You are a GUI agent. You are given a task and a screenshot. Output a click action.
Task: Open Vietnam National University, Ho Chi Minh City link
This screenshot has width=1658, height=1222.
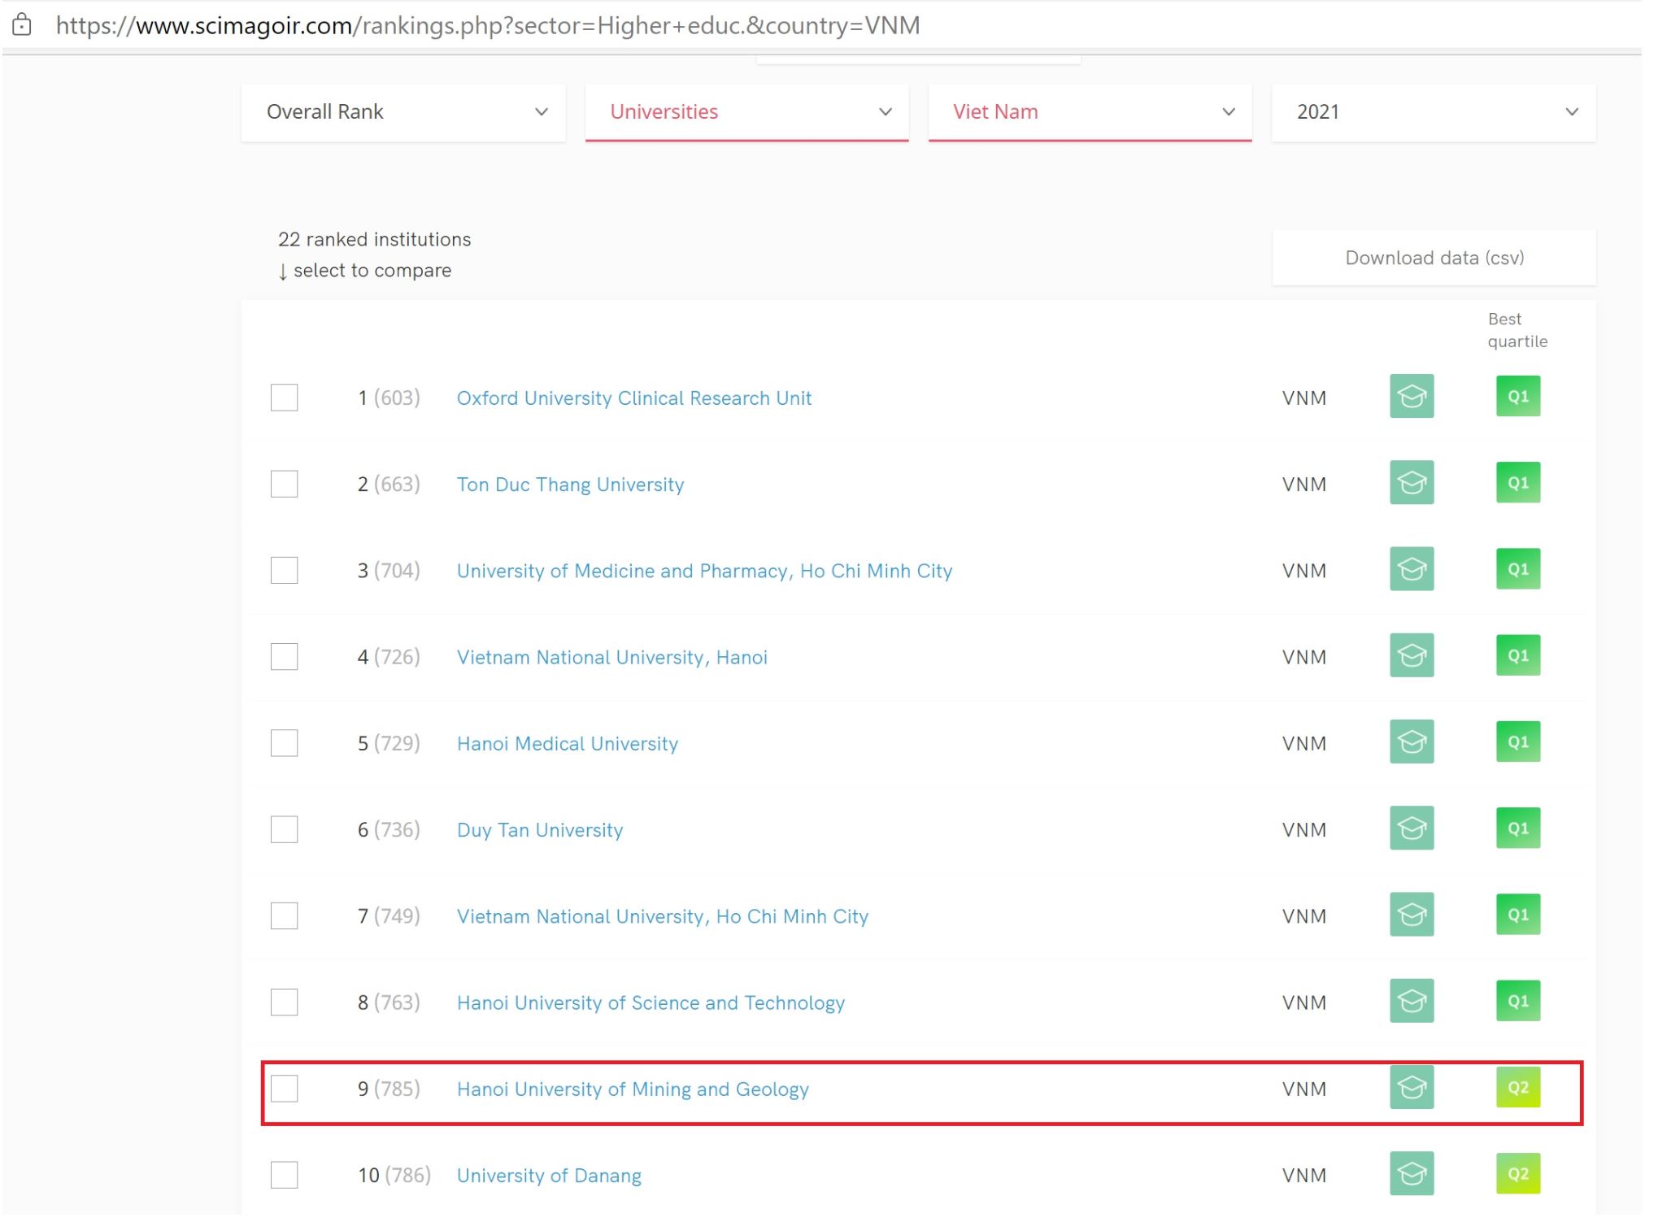coord(663,916)
